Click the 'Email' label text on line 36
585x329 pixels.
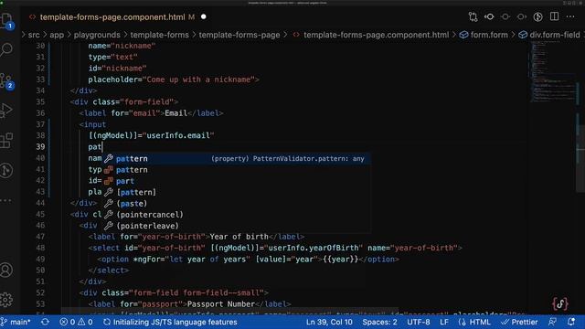pyautogui.click(x=176, y=113)
